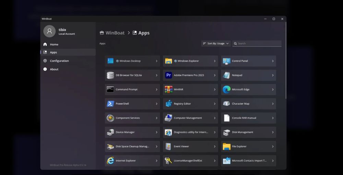Click the chevron on Microsoft Edge row

tap(273, 90)
